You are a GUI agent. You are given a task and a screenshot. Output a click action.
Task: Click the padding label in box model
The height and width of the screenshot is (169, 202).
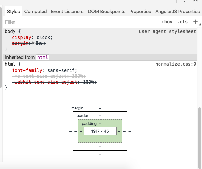click(x=89, y=124)
